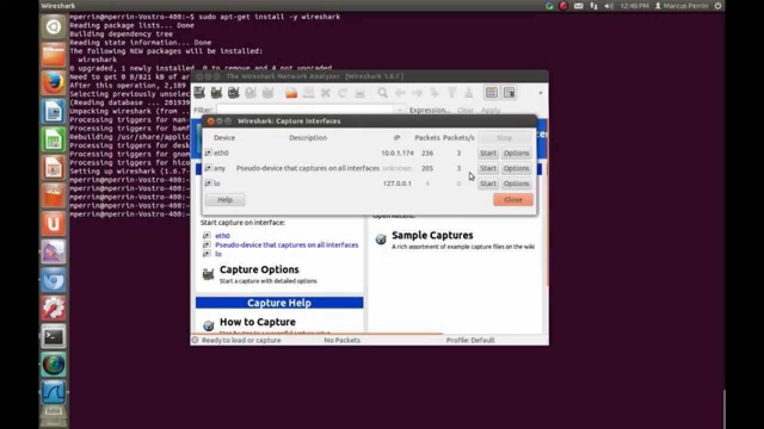Open System Settings wrench launcher icon
This screenshot has width=764, height=429.
54,309
